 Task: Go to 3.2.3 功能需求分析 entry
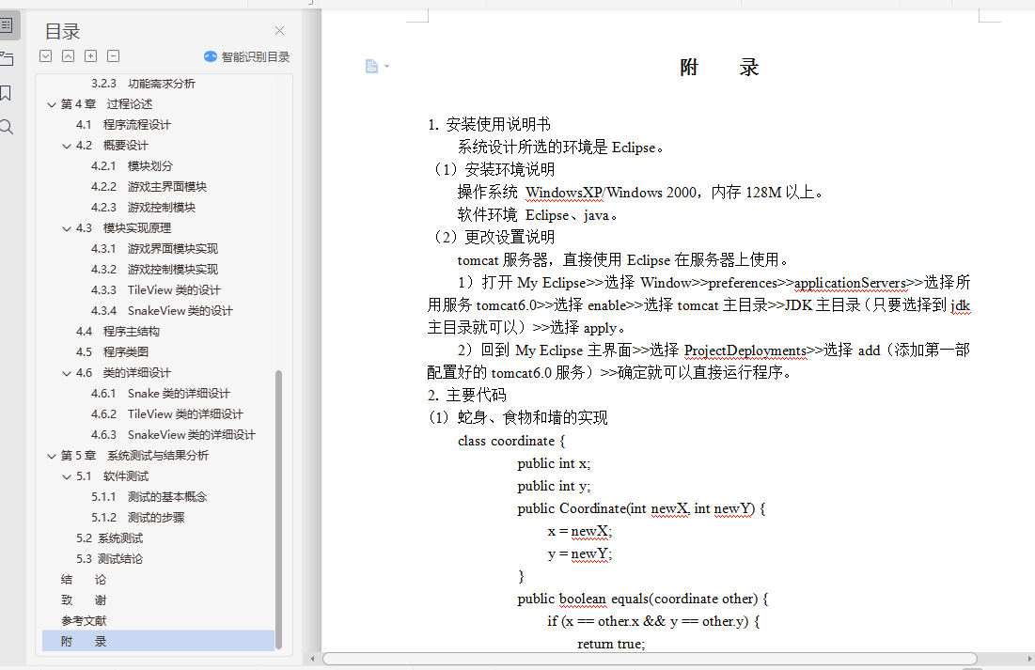[x=143, y=84]
